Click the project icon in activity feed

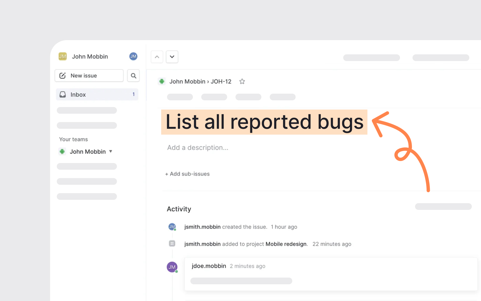[x=172, y=244]
